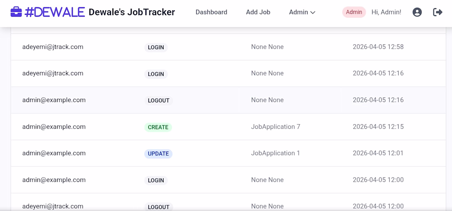Click the Dewale's JobTracker title link

(x=132, y=12)
